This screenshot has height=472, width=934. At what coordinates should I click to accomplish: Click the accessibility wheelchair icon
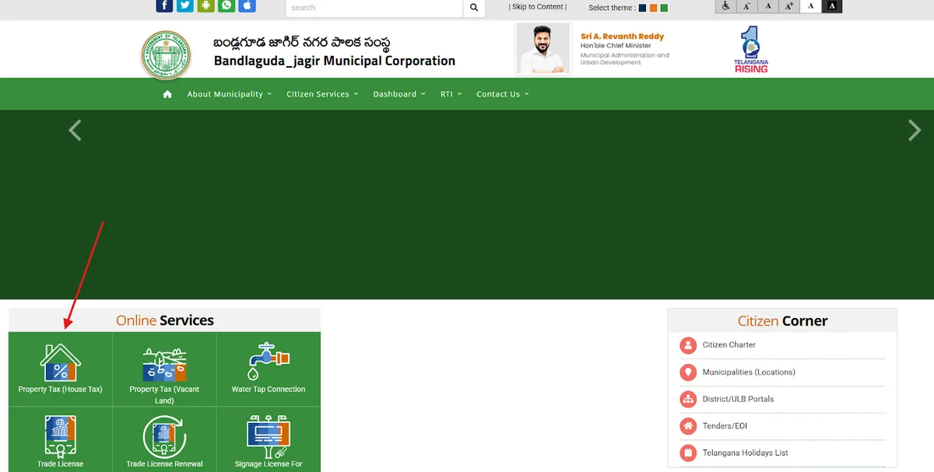(725, 6)
